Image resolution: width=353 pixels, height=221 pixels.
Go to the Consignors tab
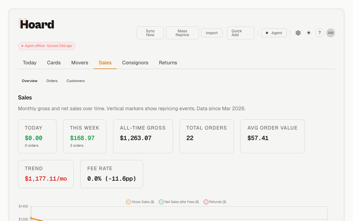[135, 63]
